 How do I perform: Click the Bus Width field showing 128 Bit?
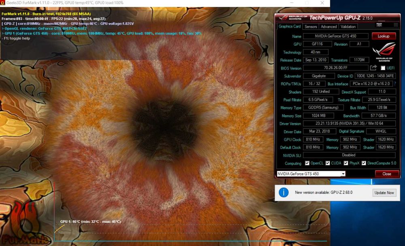382,107
